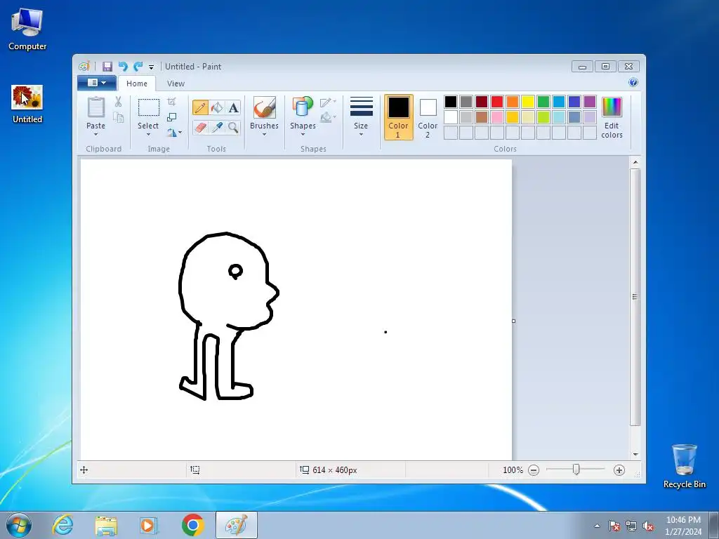Screen dimensions: 719x539
Task: Click the vertical scrollbar up arrow
Action: [x=635, y=162]
